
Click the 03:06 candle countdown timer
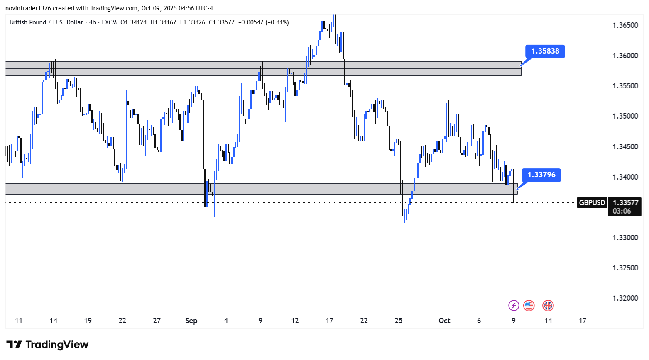pyautogui.click(x=622, y=211)
